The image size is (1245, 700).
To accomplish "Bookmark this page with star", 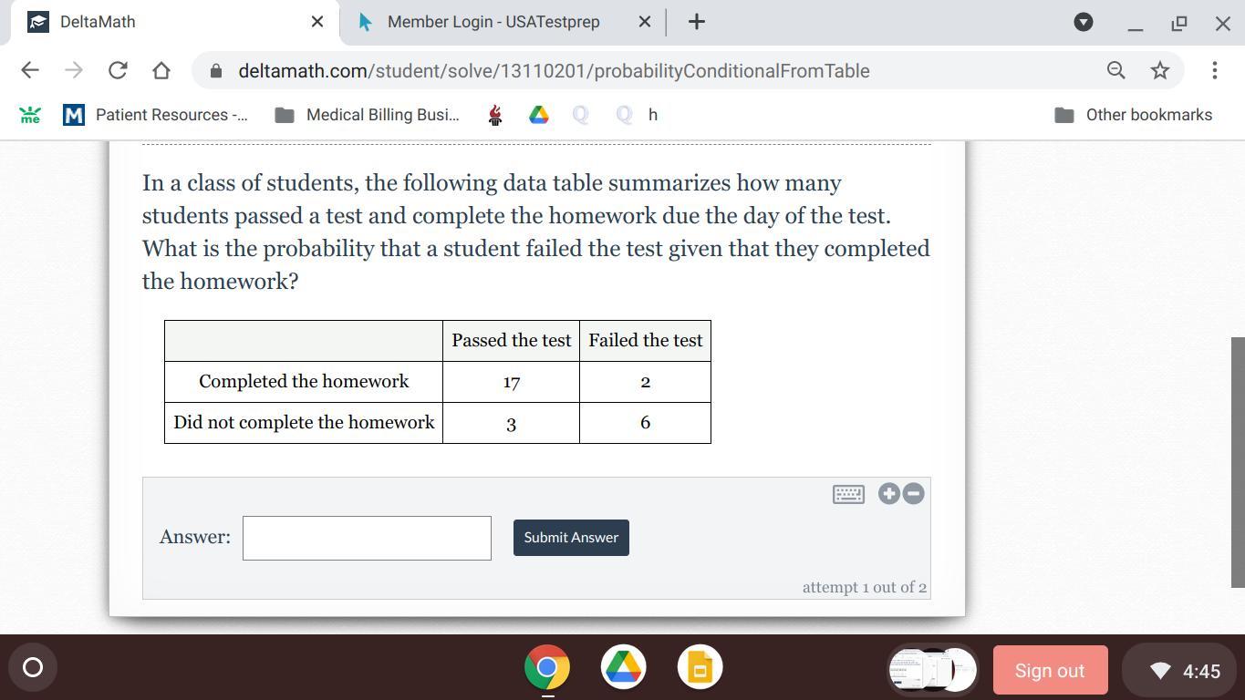I will click(1160, 70).
